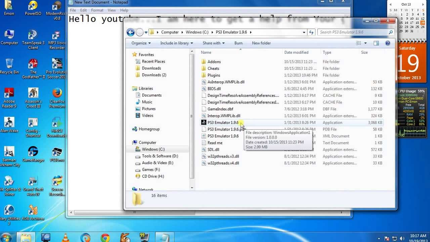Screen dimensions: 430x242
Task: Toggle the Explorer preview pane button
Action: [376, 43]
